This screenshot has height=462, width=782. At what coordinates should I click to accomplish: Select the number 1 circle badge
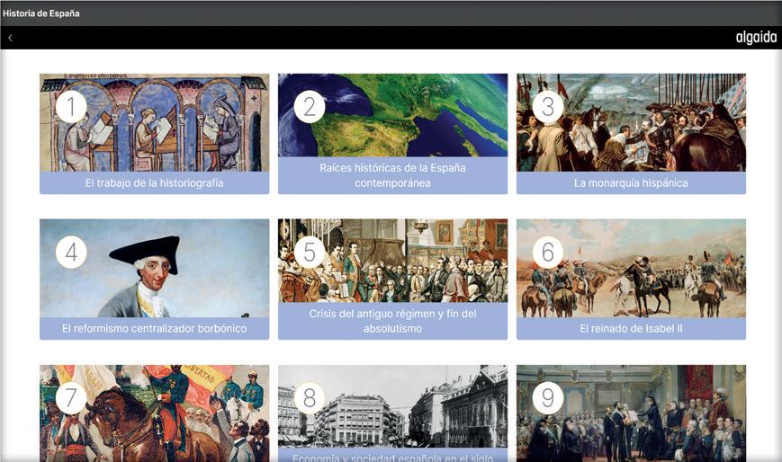point(71,107)
